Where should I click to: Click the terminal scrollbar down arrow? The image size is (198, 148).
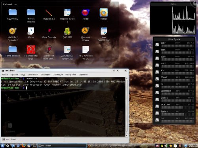coord(127,135)
